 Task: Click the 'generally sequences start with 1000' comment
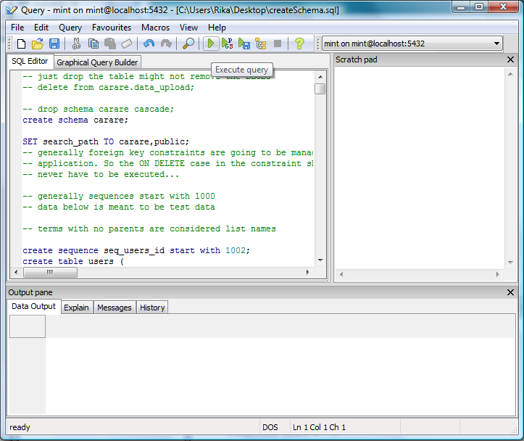119,196
